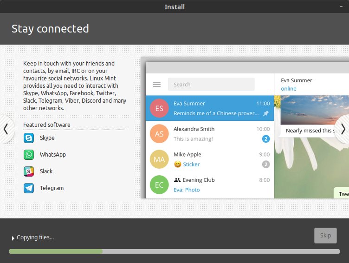Click the MA avatar for Mike Apple

pyautogui.click(x=159, y=159)
